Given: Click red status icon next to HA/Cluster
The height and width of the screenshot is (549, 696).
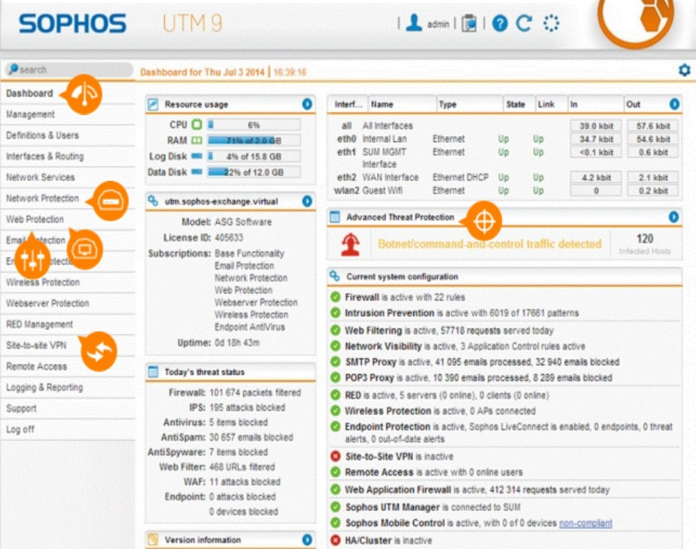Looking at the screenshot, I should coord(336,540).
